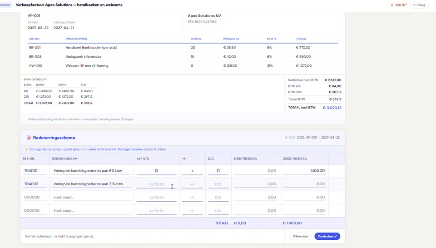The height and width of the screenshot is (248, 436).
Task: Click the Redeneringsschema notepad icon
Action: click(x=29, y=138)
